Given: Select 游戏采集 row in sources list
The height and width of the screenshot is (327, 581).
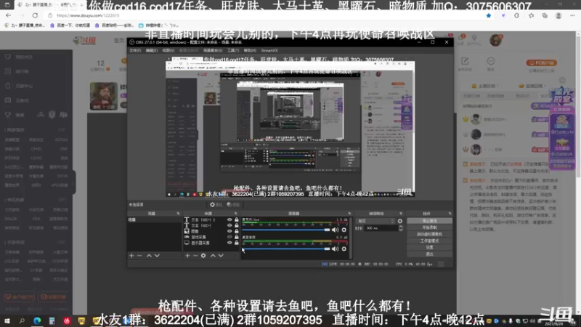Looking at the screenshot, I should (x=211, y=237).
